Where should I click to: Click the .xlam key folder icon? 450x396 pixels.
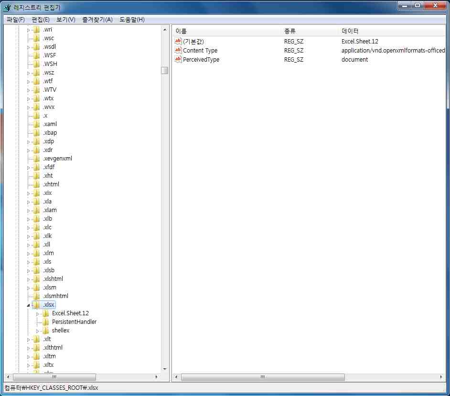click(x=36, y=210)
